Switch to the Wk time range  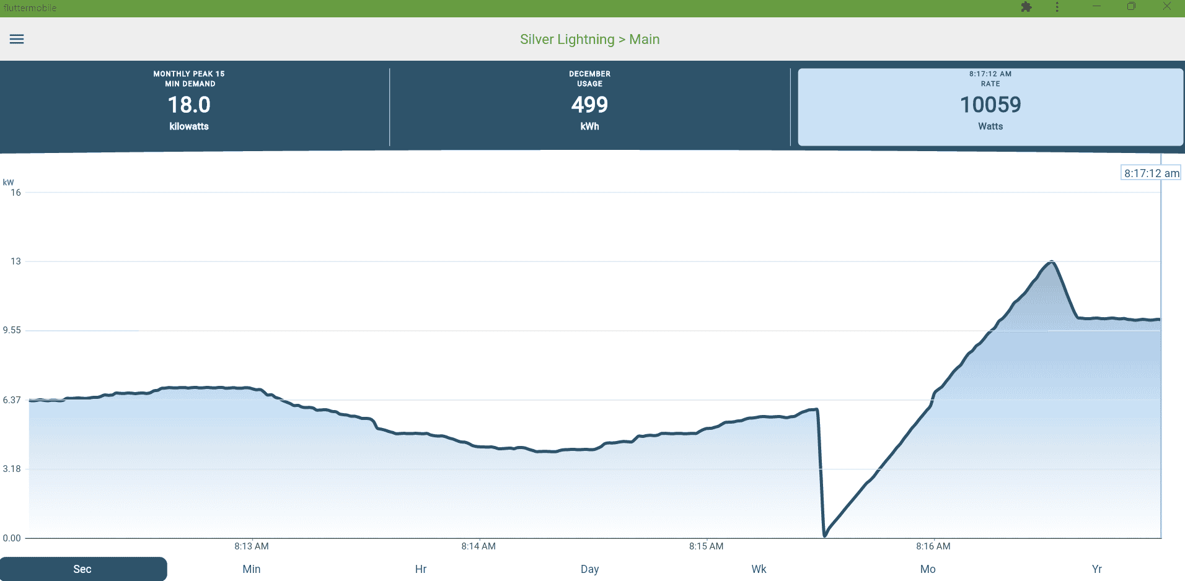pos(759,569)
